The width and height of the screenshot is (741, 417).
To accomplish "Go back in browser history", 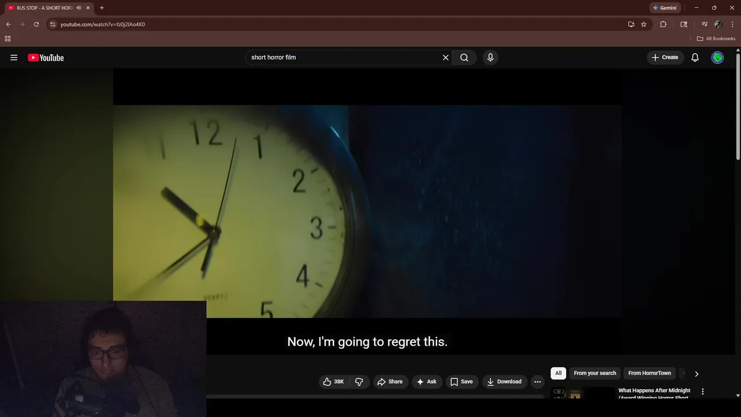I will tap(8, 24).
